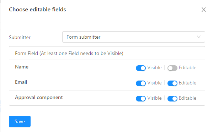The height and width of the screenshot is (132, 213).
Task: Disable Approval component Editable switch
Action: [172, 99]
